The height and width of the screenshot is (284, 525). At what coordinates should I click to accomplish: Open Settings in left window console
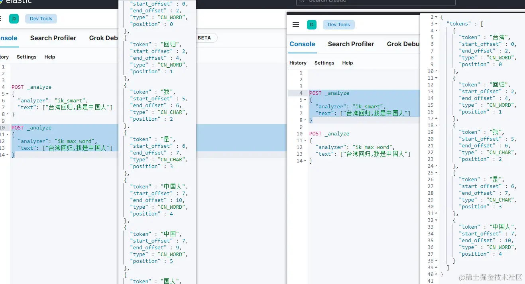[27, 57]
